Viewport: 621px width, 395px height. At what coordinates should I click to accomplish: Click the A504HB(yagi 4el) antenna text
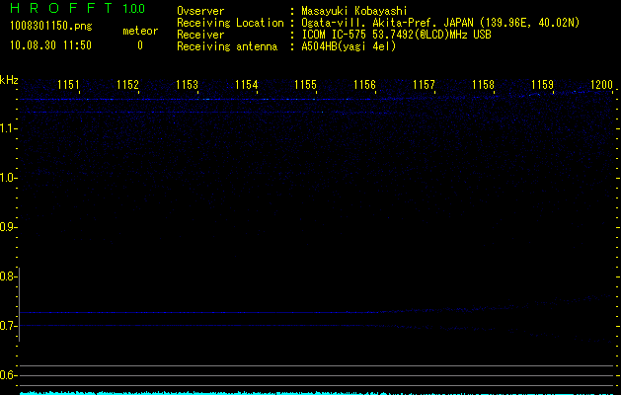coord(349,46)
